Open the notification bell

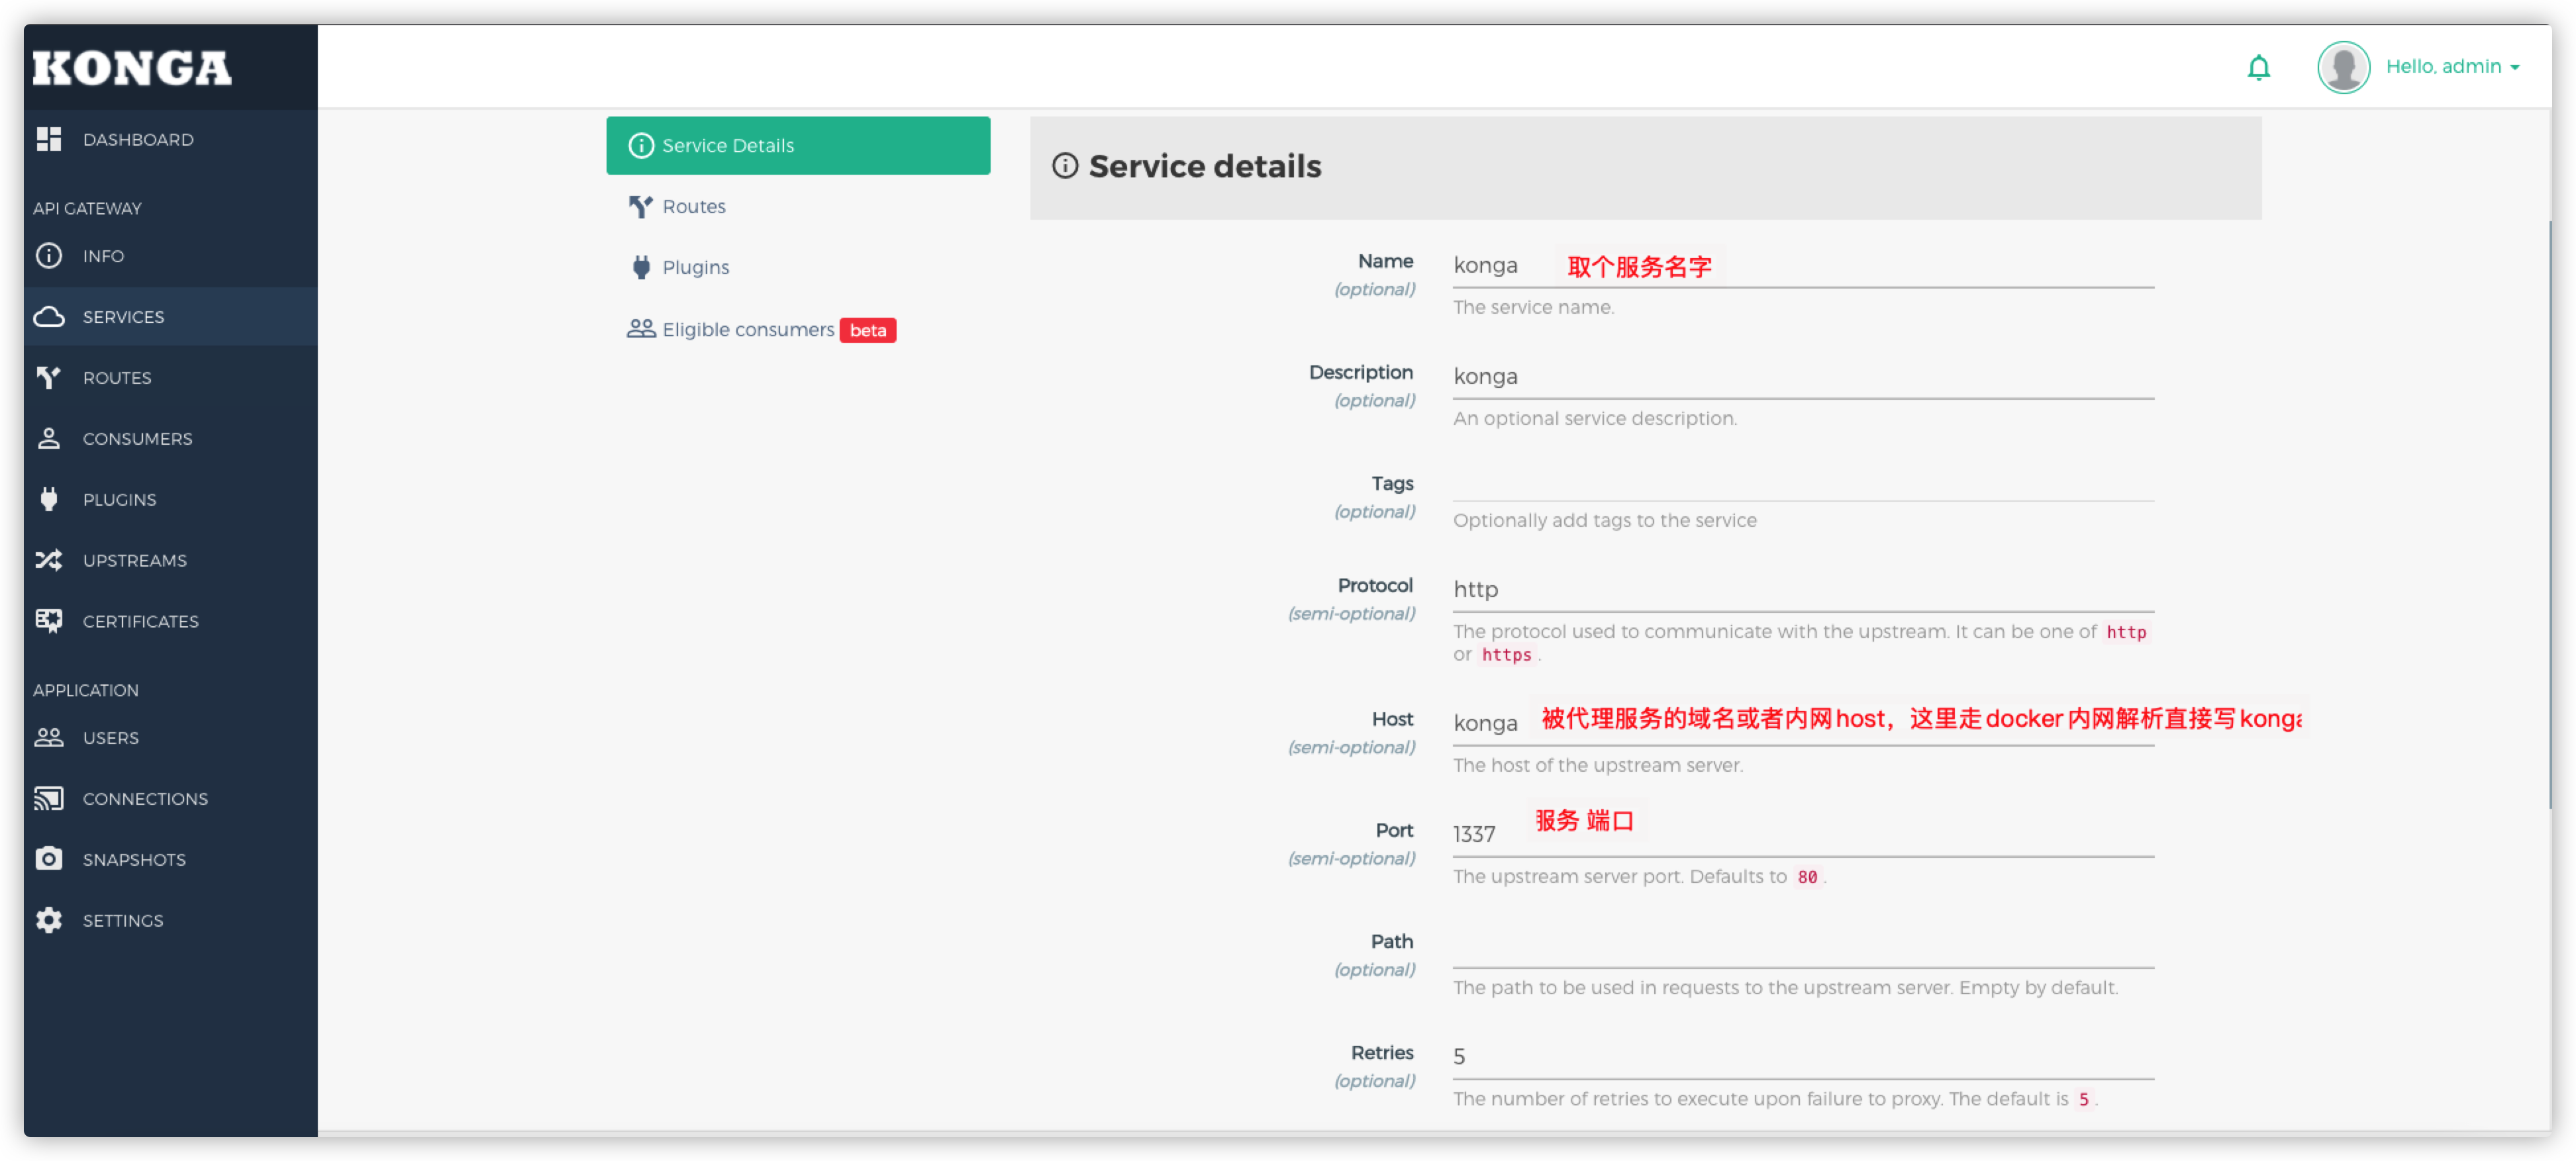(x=2259, y=67)
